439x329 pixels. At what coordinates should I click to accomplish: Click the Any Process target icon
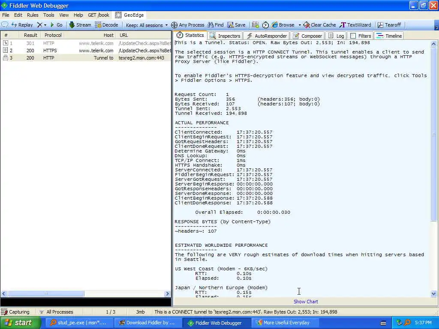click(174, 25)
